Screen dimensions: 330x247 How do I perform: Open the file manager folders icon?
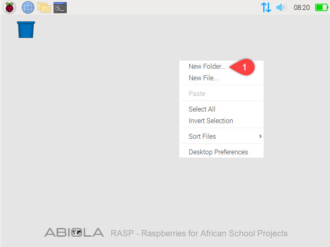pyautogui.click(x=44, y=7)
